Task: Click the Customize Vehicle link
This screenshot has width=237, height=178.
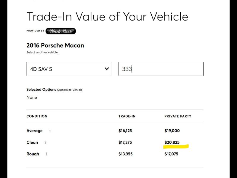Action: click(x=70, y=90)
